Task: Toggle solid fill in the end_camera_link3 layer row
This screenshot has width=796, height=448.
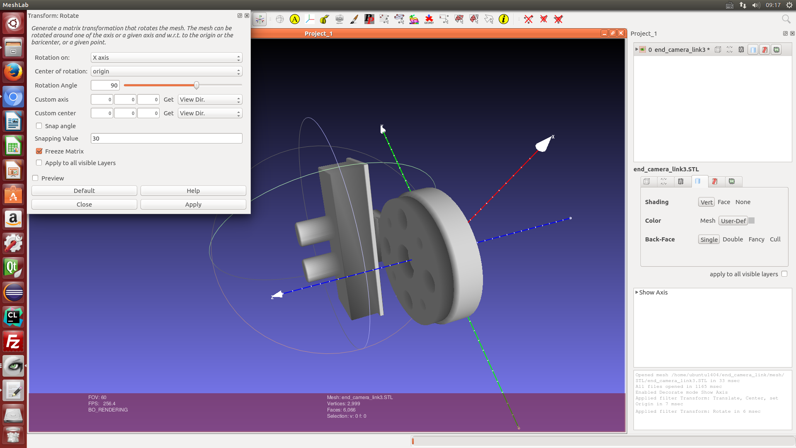Action: click(753, 50)
